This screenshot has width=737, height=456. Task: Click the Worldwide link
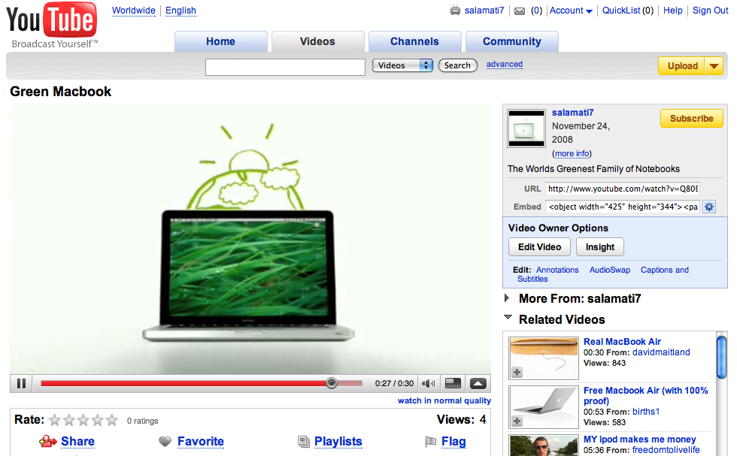point(134,11)
